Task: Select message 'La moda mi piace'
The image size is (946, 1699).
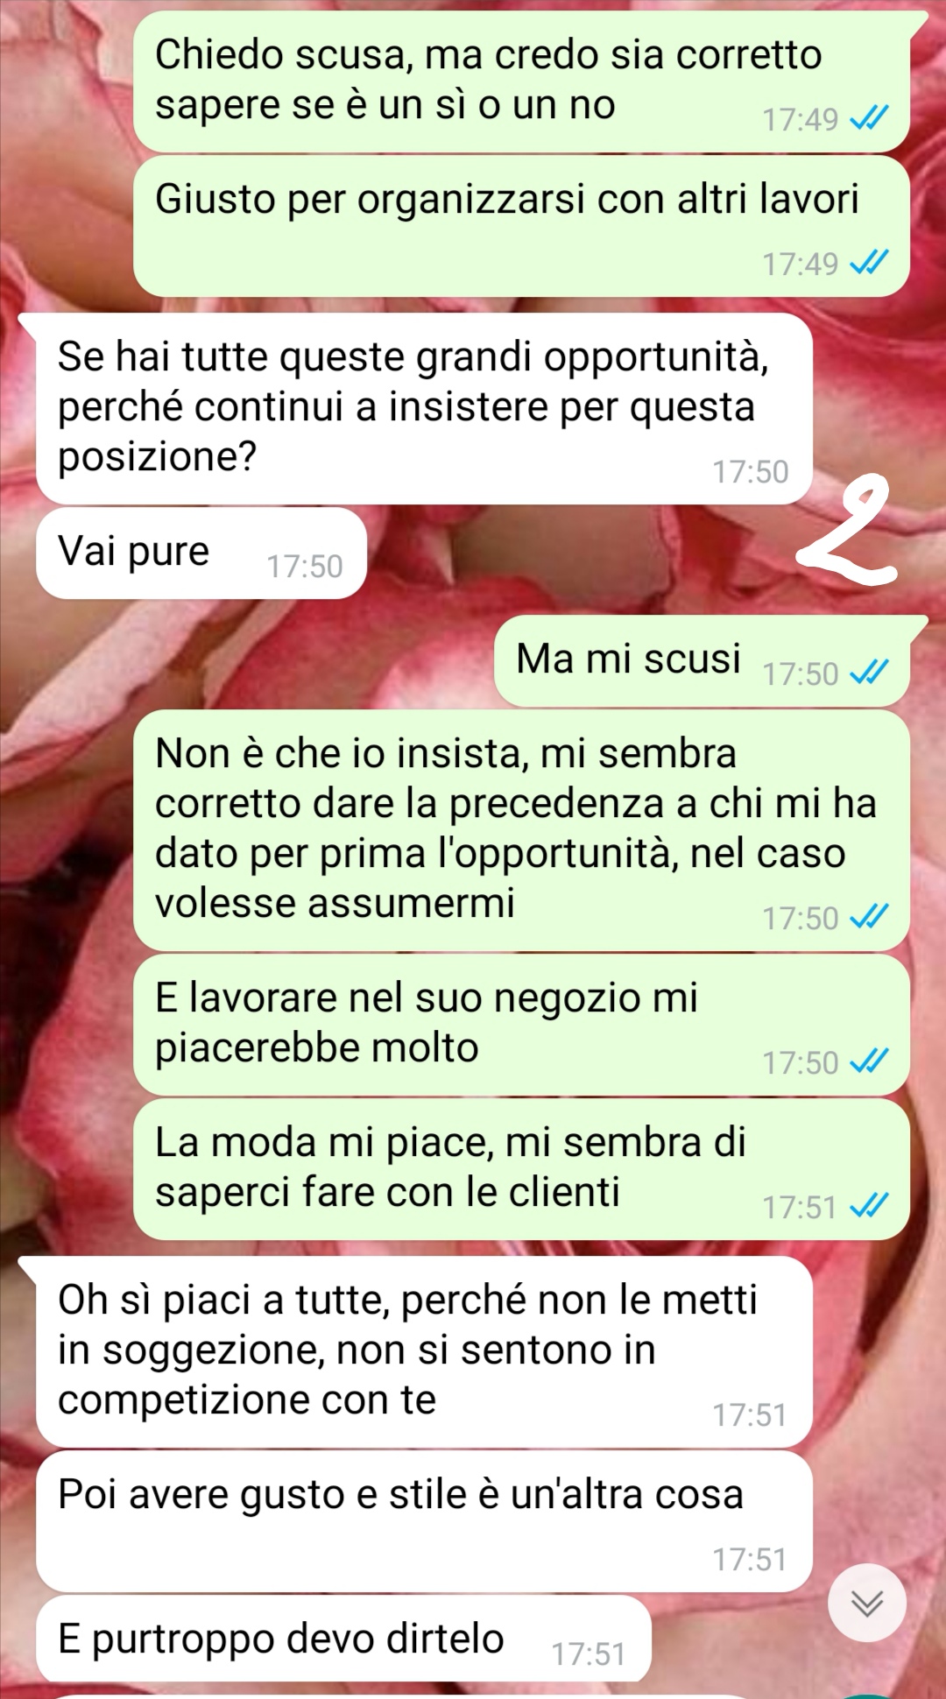Action: point(521,1169)
